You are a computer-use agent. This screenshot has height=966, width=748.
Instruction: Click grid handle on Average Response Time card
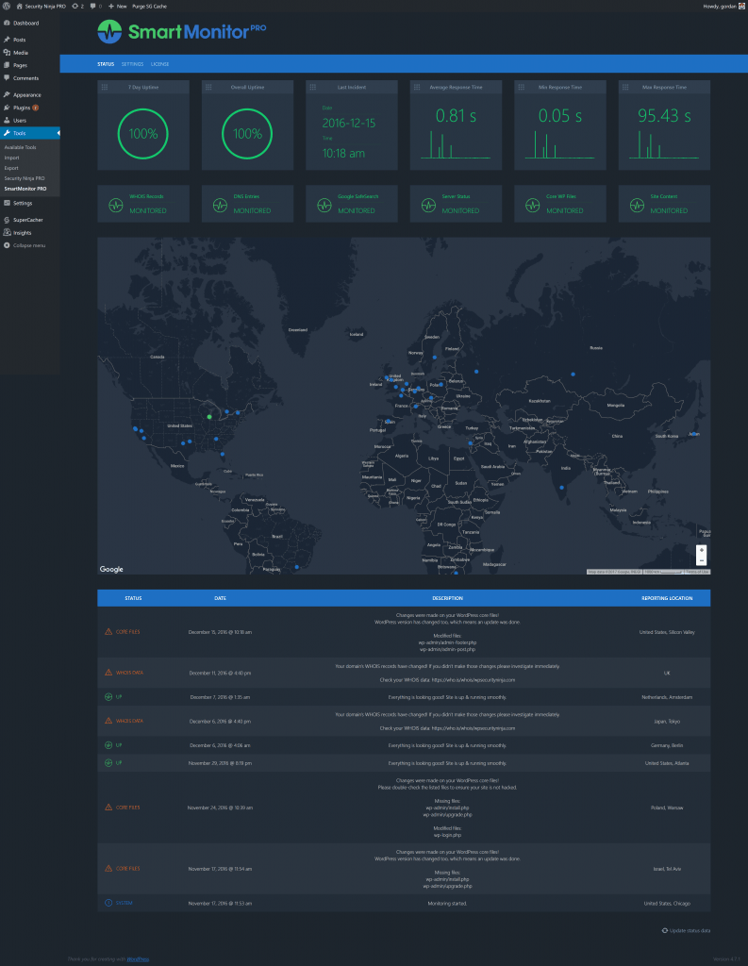click(417, 87)
